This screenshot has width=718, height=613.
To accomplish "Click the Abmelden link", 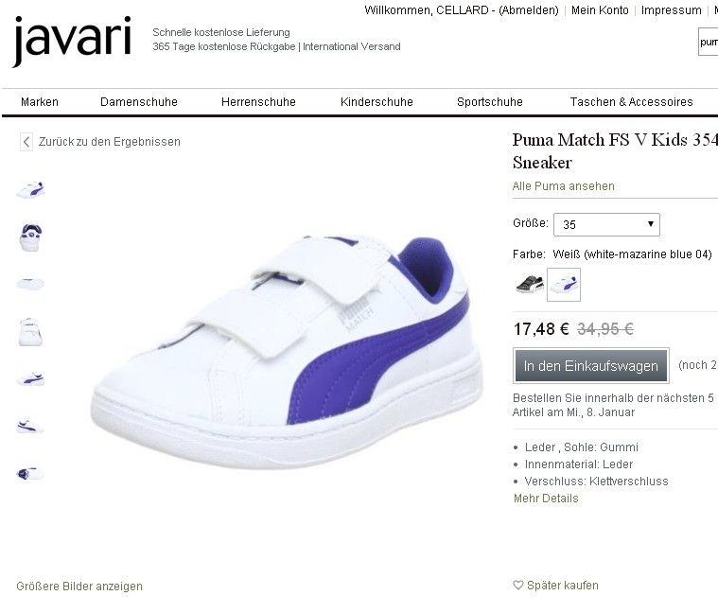I will coord(529,10).
